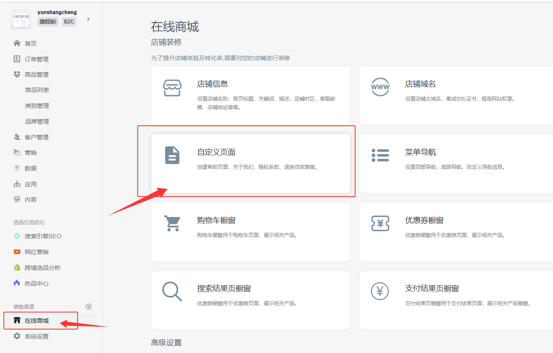This screenshot has height=353, width=553.
Task: Go to 首页 in the sidebar
Action: [31, 43]
